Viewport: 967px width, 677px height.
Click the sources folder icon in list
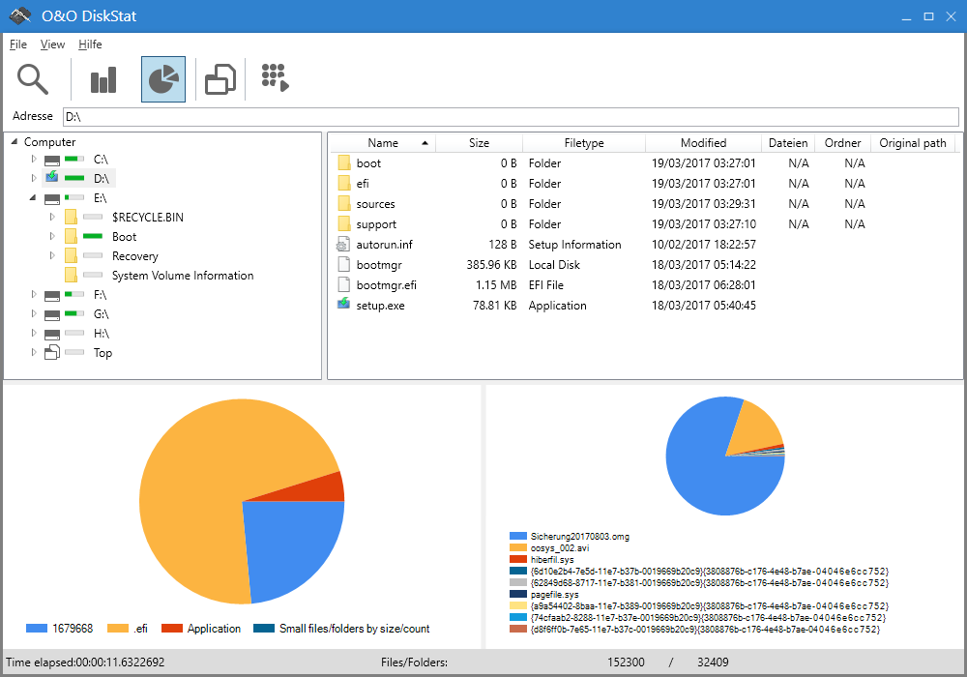[x=344, y=204]
